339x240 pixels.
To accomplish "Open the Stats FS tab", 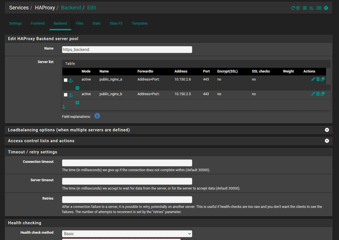I will click(x=116, y=23).
